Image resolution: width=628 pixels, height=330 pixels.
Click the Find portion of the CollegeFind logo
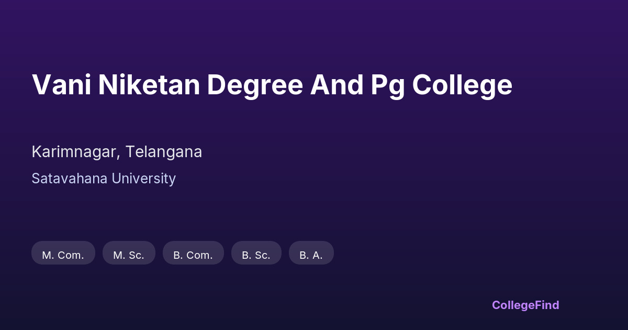click(547, 305)
